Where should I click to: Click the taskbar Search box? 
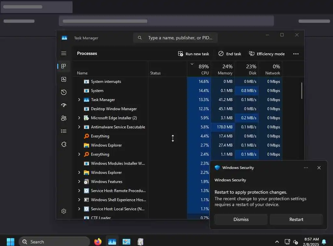[x=54, y=242]
